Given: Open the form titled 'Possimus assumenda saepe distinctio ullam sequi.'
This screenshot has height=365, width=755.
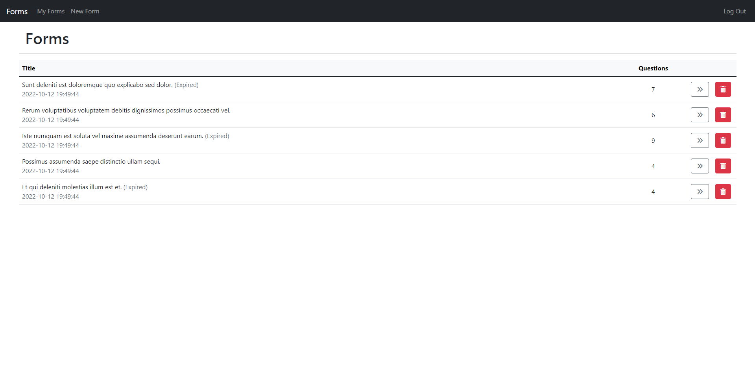Looking at the screenshot, I should [x=91, y=161].
